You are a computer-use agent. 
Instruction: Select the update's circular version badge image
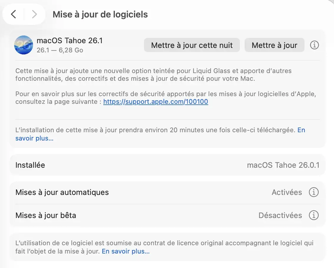coord(23,45)
